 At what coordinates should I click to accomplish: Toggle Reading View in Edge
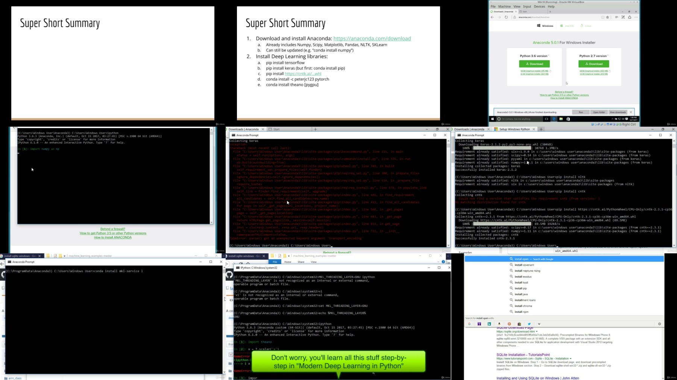pyautogui.click(x=603, y=17)
